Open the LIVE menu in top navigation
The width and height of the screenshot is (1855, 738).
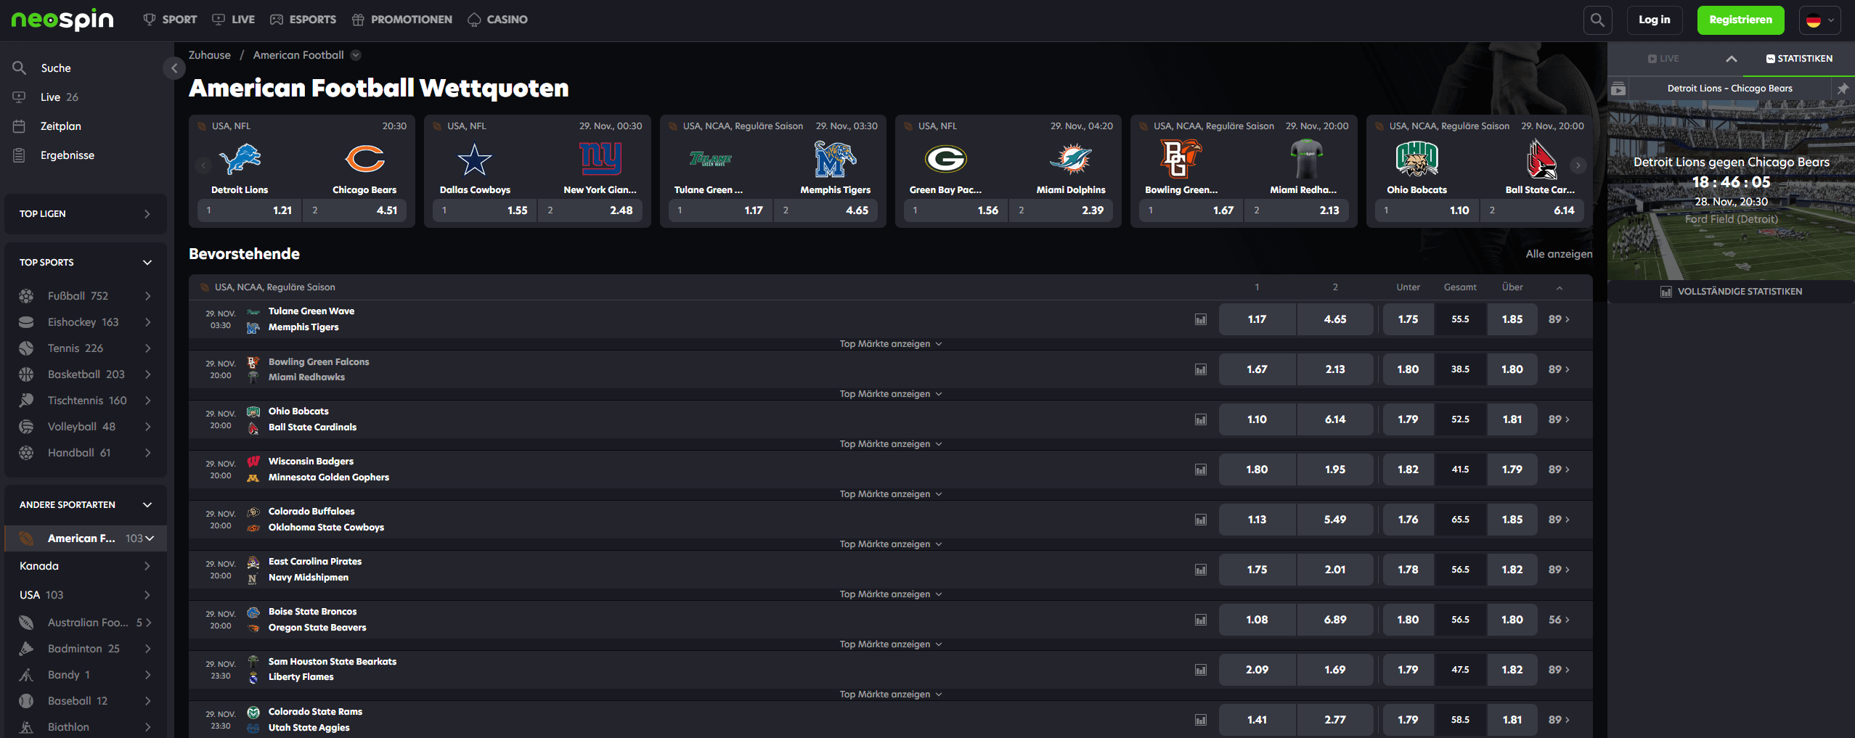(x=234, y=20)
